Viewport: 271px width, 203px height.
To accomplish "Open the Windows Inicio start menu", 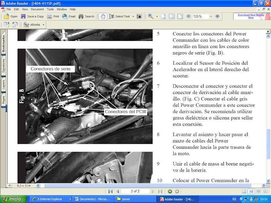I will (14, 199).
